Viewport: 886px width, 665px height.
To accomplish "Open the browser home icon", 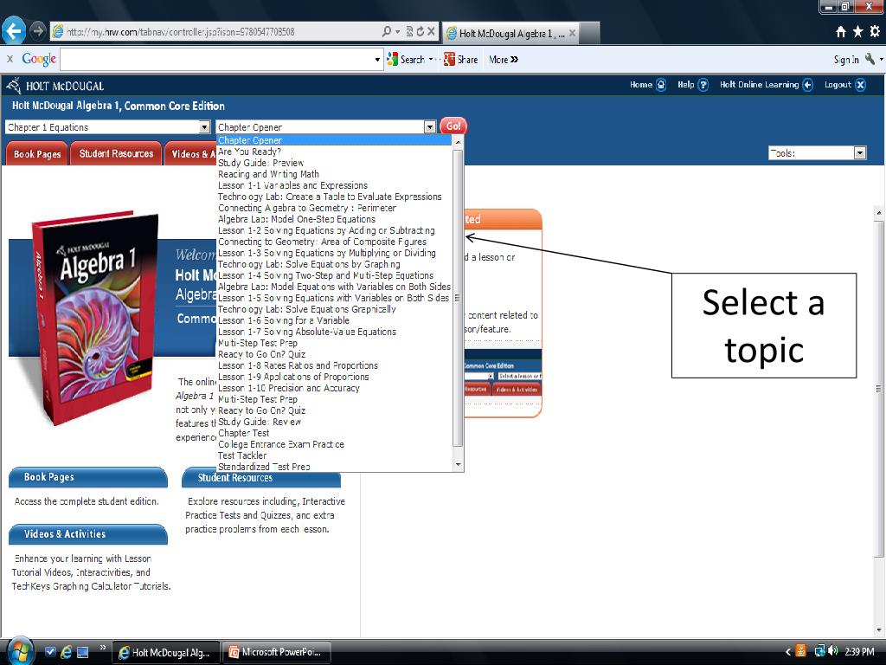I will [x=841, y=32].
